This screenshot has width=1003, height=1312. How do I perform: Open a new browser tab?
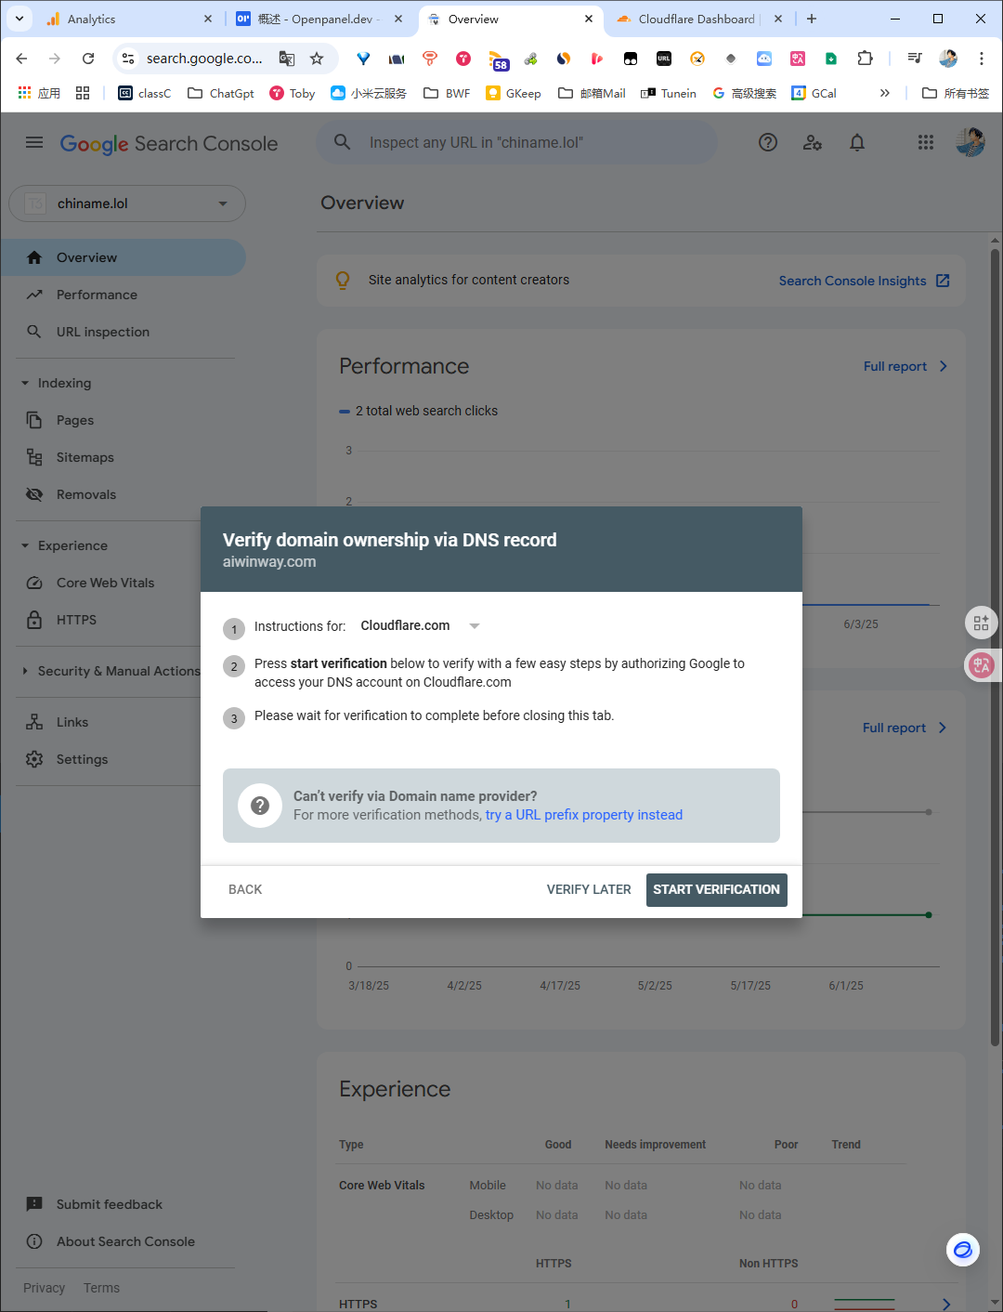tap(812, 19)
